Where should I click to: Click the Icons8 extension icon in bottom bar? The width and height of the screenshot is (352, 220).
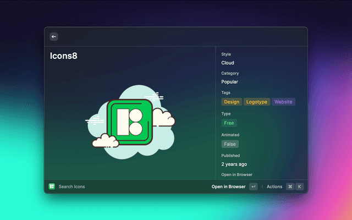(52, 186)
